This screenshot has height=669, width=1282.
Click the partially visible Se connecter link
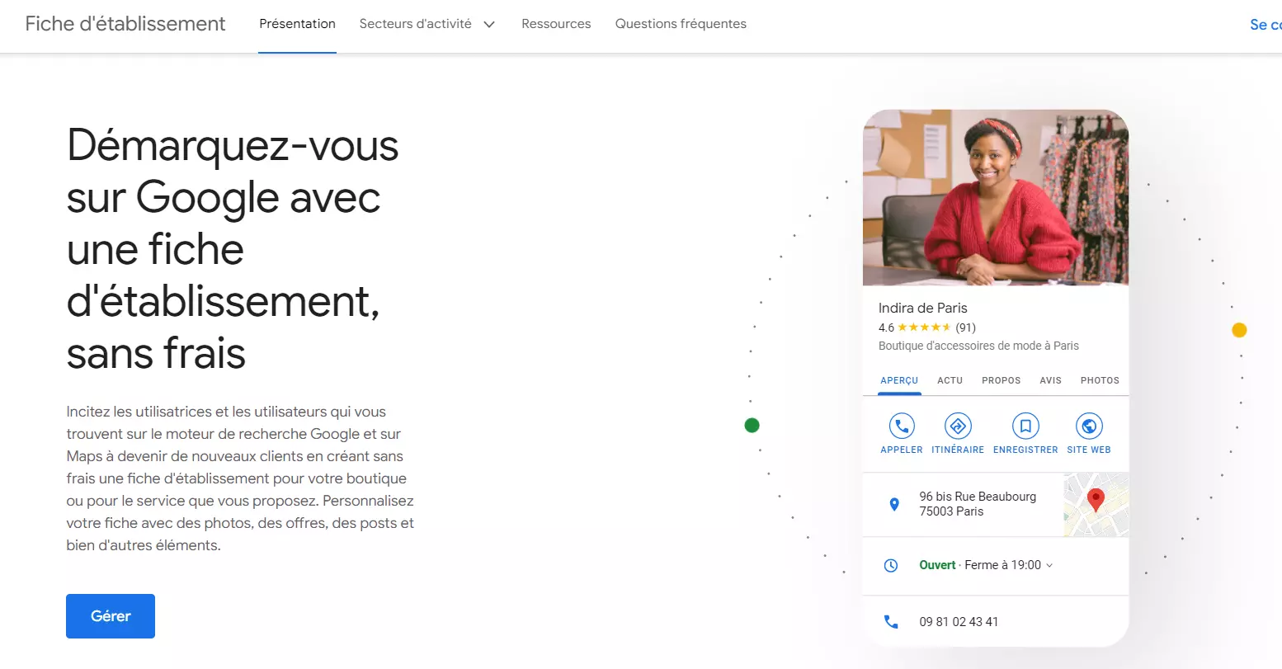tap(1266, 25)
